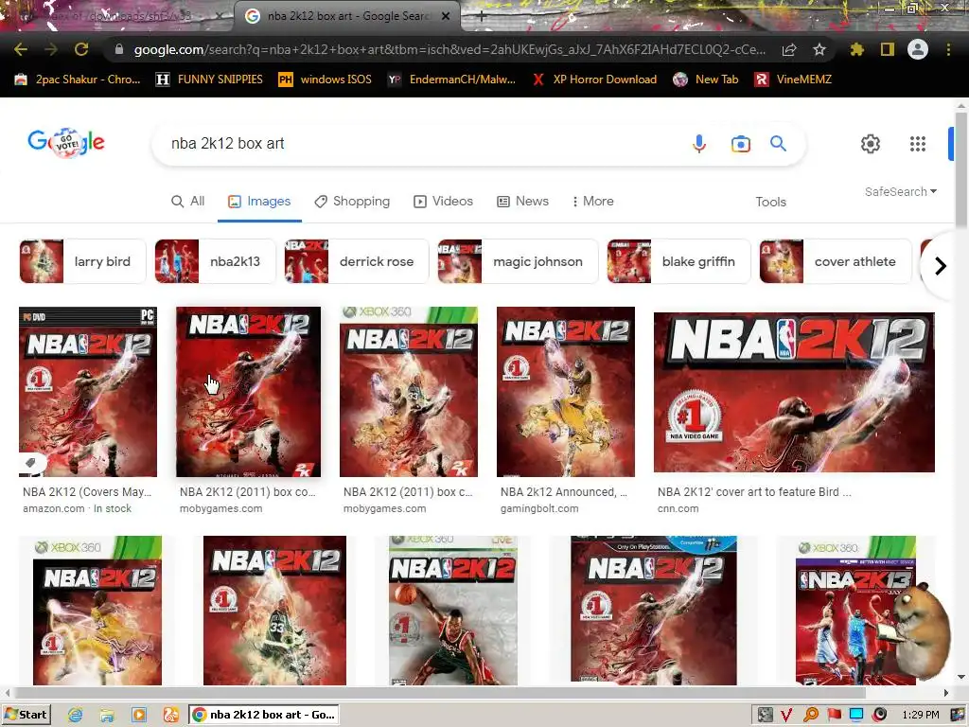Image resolution: width=969 pixels, height=727 pixels.
Task: Open the New Tab bookmark
Action: [x=706, y=80]
